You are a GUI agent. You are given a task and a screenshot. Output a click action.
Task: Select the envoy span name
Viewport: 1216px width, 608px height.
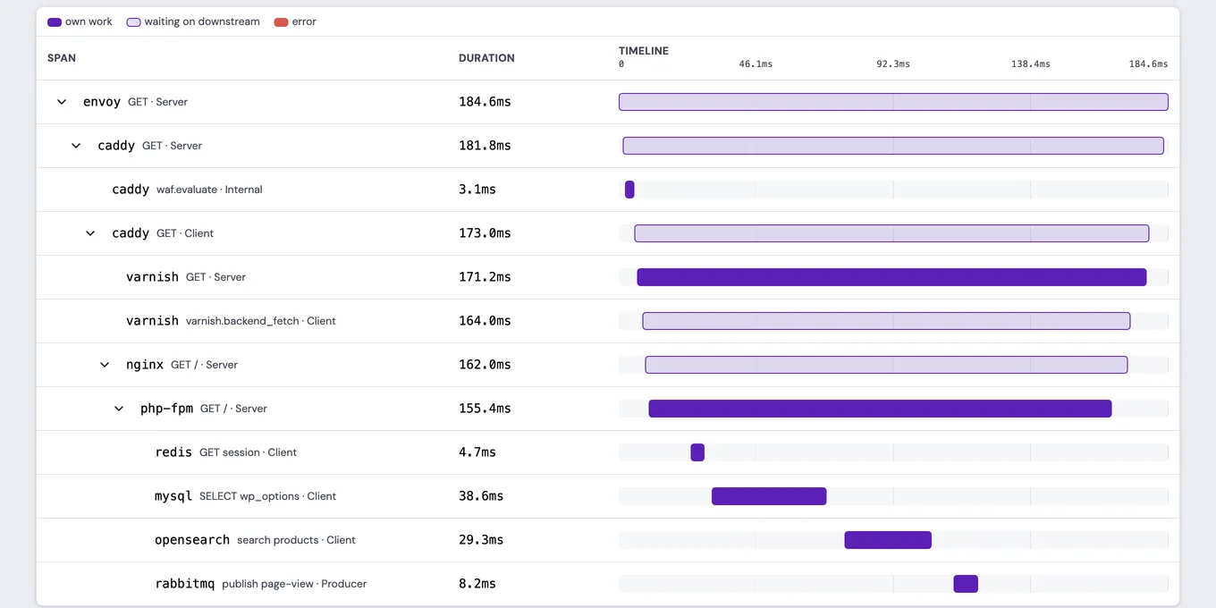[102, 102]
